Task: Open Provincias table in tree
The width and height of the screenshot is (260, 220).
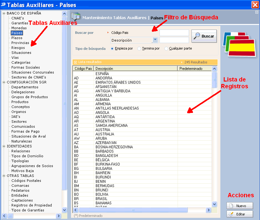Action: pyautogui.click(x=20, y=43)
